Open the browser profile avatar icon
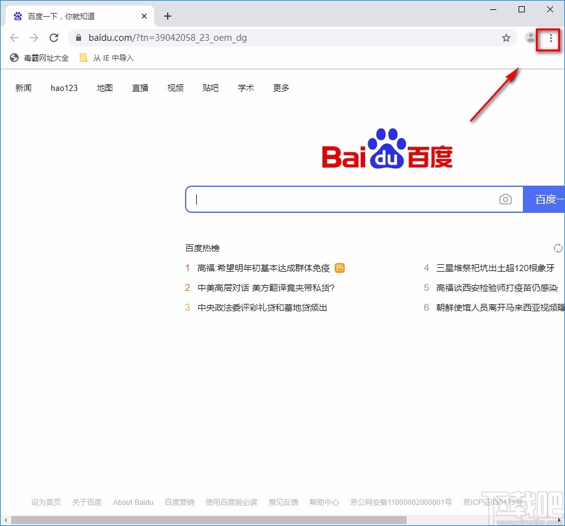The width and height of the screenshot is (565, 526). (530, 38)
